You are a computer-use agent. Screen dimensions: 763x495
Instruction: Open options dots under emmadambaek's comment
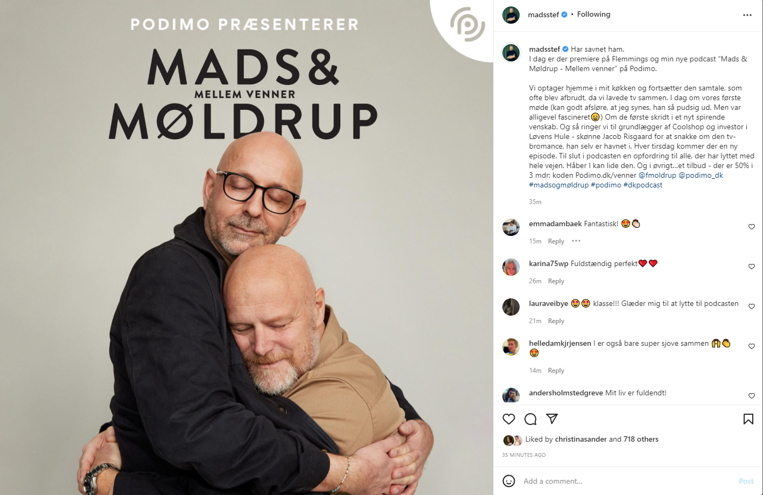click(x=576, y=241)
